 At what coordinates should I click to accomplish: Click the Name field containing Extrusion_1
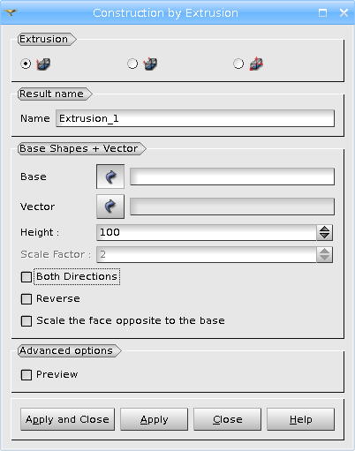(195, 118)
